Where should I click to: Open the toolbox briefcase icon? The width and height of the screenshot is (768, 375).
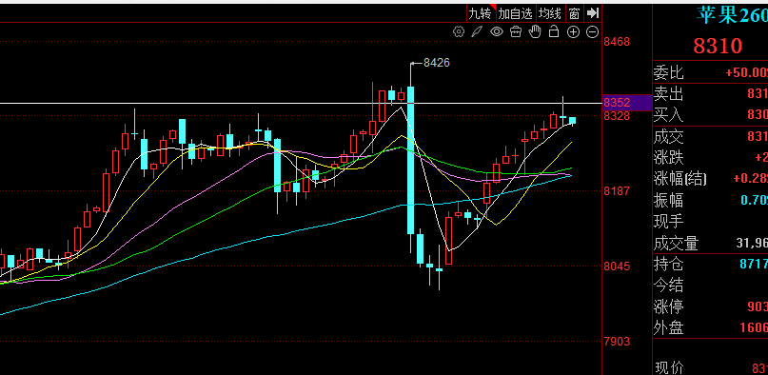516,31
